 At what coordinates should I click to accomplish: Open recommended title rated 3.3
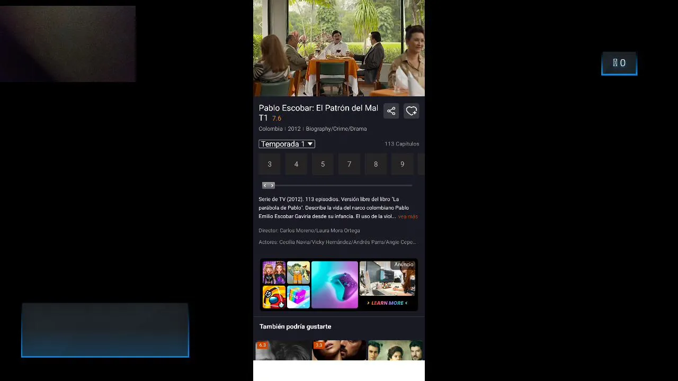pos(339,350)
